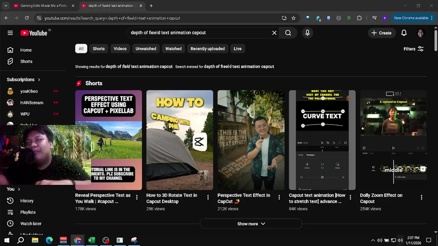This screenshot has width=438, height=246.
Task: Expand Shorts shelf with Show more
Action: point(251,224)
